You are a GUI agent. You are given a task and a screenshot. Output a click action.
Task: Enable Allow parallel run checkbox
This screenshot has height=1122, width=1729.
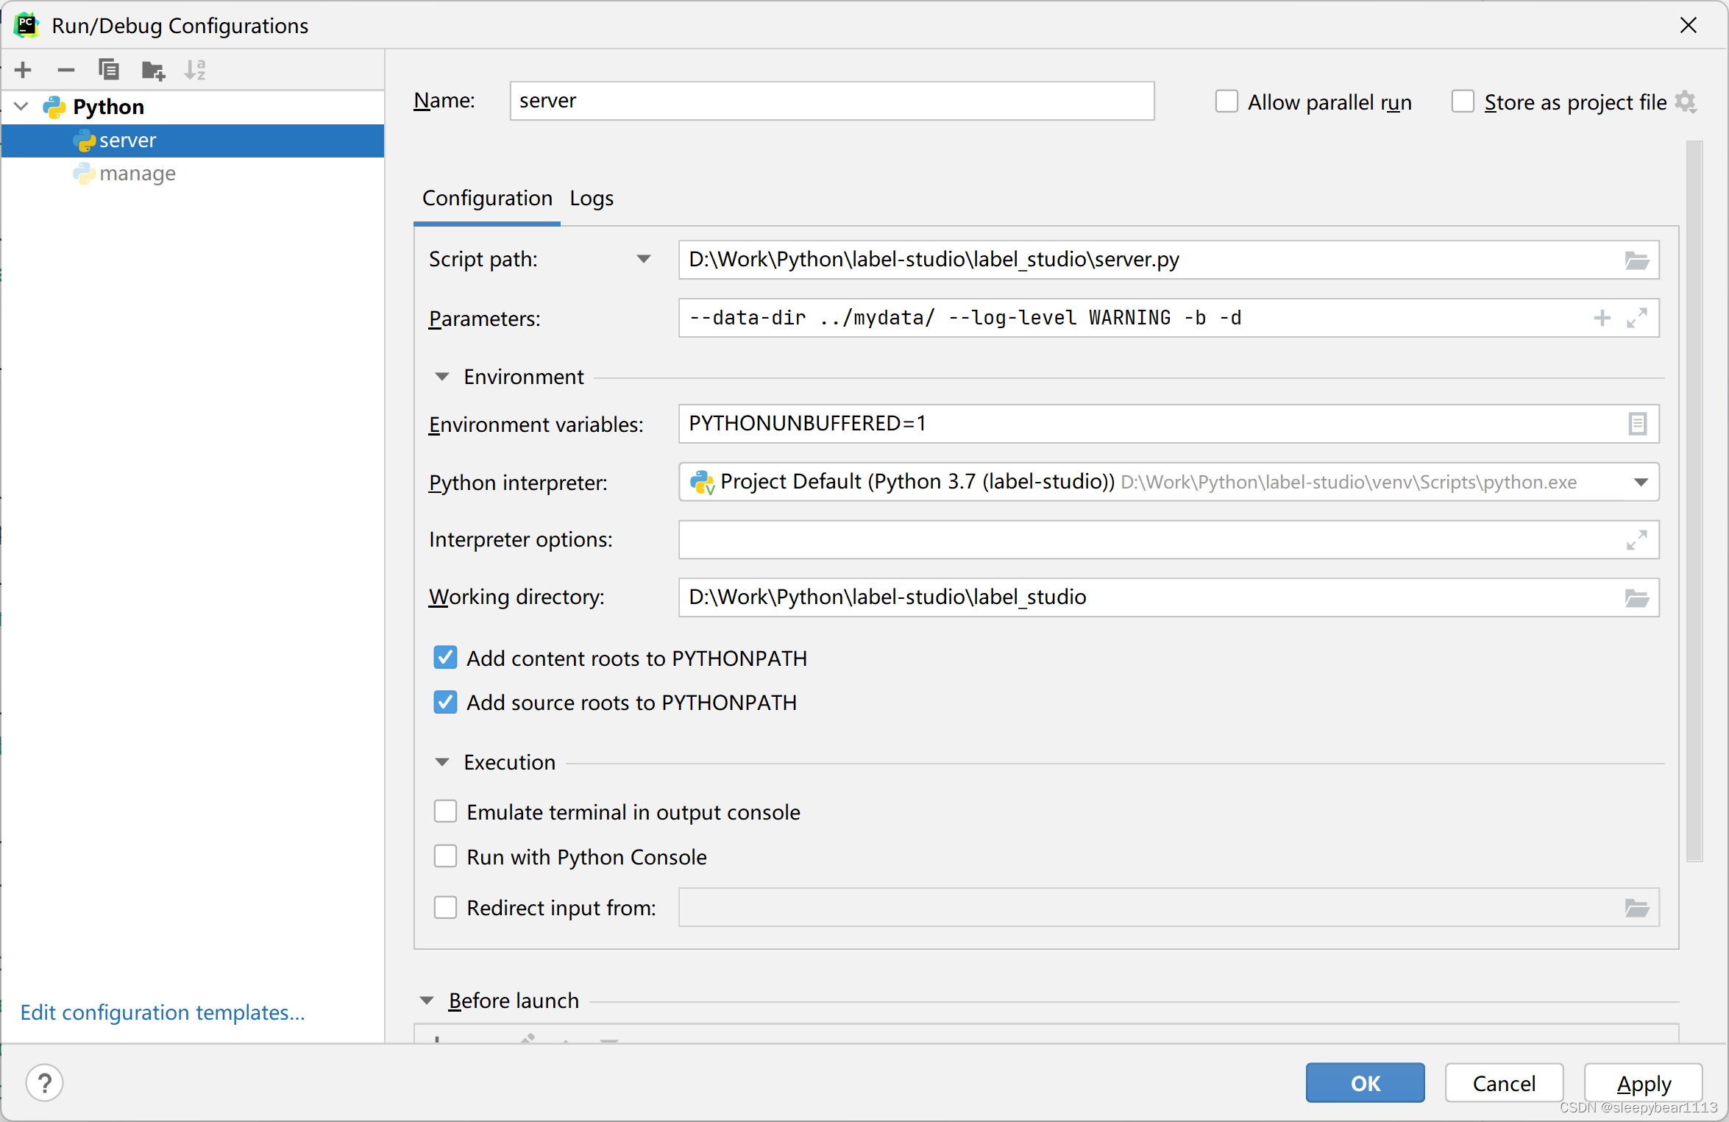point(1226,102)
